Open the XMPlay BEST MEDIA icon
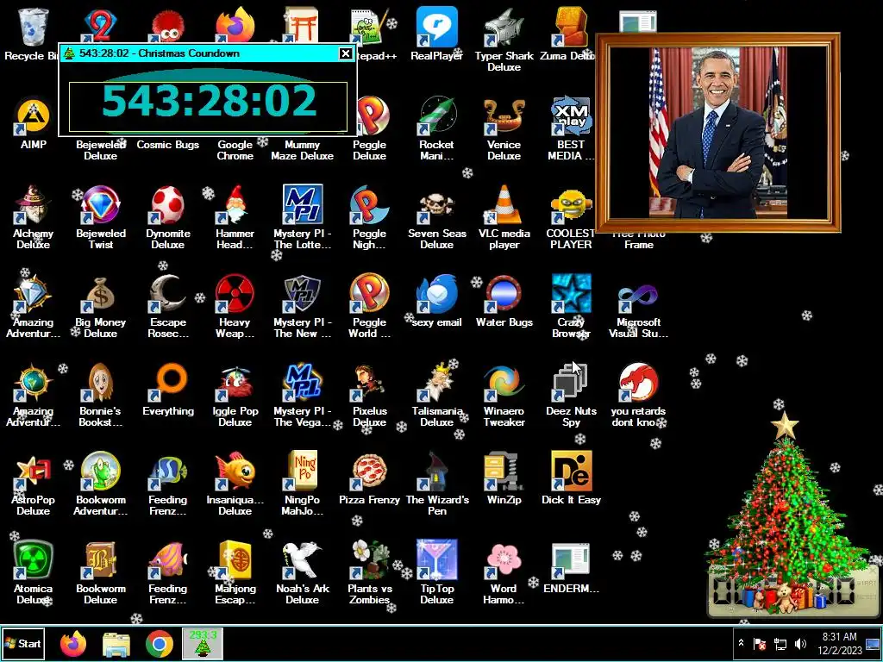The width and height of the screenshot is (883, 662). click(x=571, y=116)
